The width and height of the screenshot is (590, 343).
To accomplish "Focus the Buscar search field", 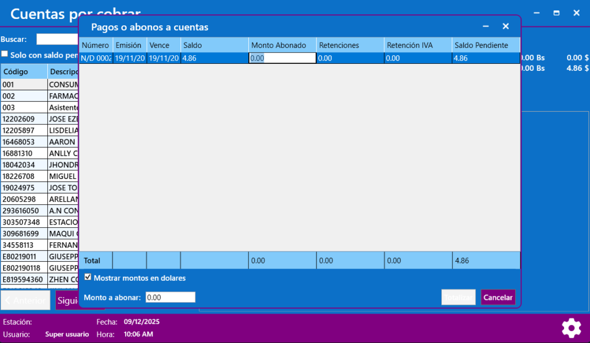I will (x=57, y=39).
